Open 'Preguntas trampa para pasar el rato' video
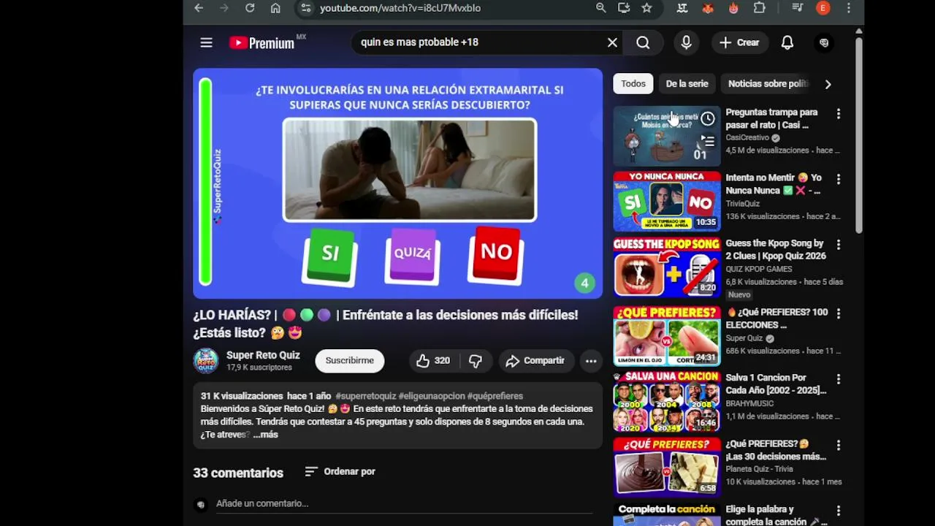The height and width of the screenshot is (526, 935). [x=771, y=118]
